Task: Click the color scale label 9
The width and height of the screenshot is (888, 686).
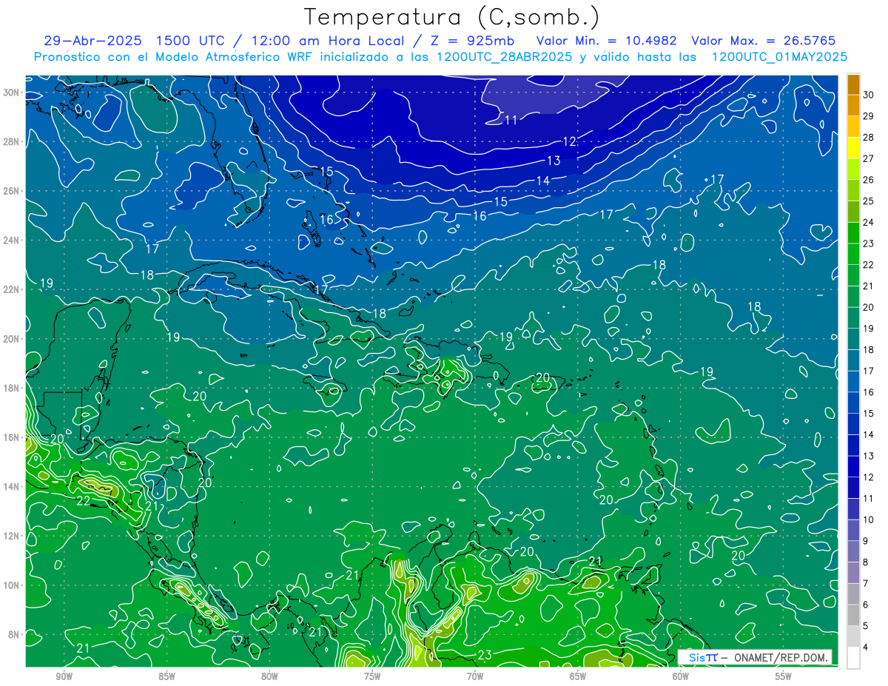Action: 866,541
